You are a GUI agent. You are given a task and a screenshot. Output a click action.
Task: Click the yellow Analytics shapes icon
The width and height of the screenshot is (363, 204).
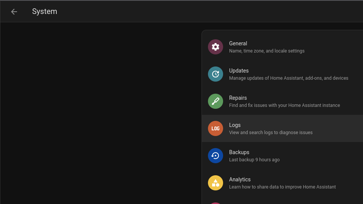click(x=216, y=183)
